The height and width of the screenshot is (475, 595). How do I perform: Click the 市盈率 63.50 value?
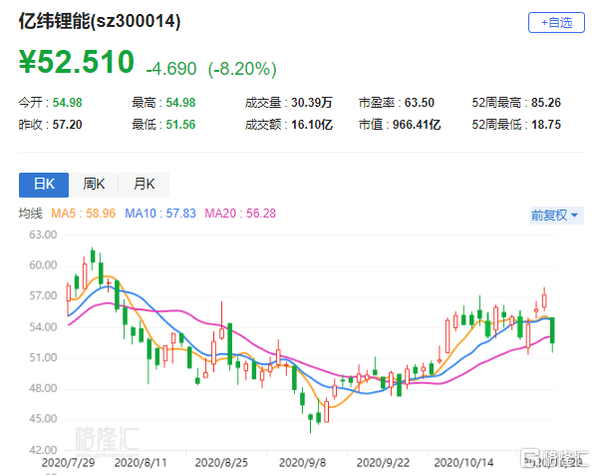(420, 103)
